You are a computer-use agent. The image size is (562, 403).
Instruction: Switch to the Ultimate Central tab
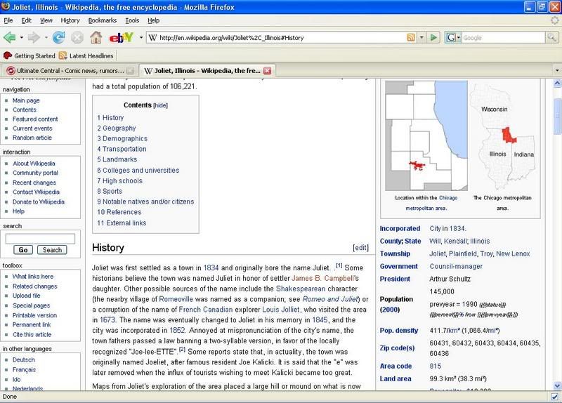click(70, 71)
